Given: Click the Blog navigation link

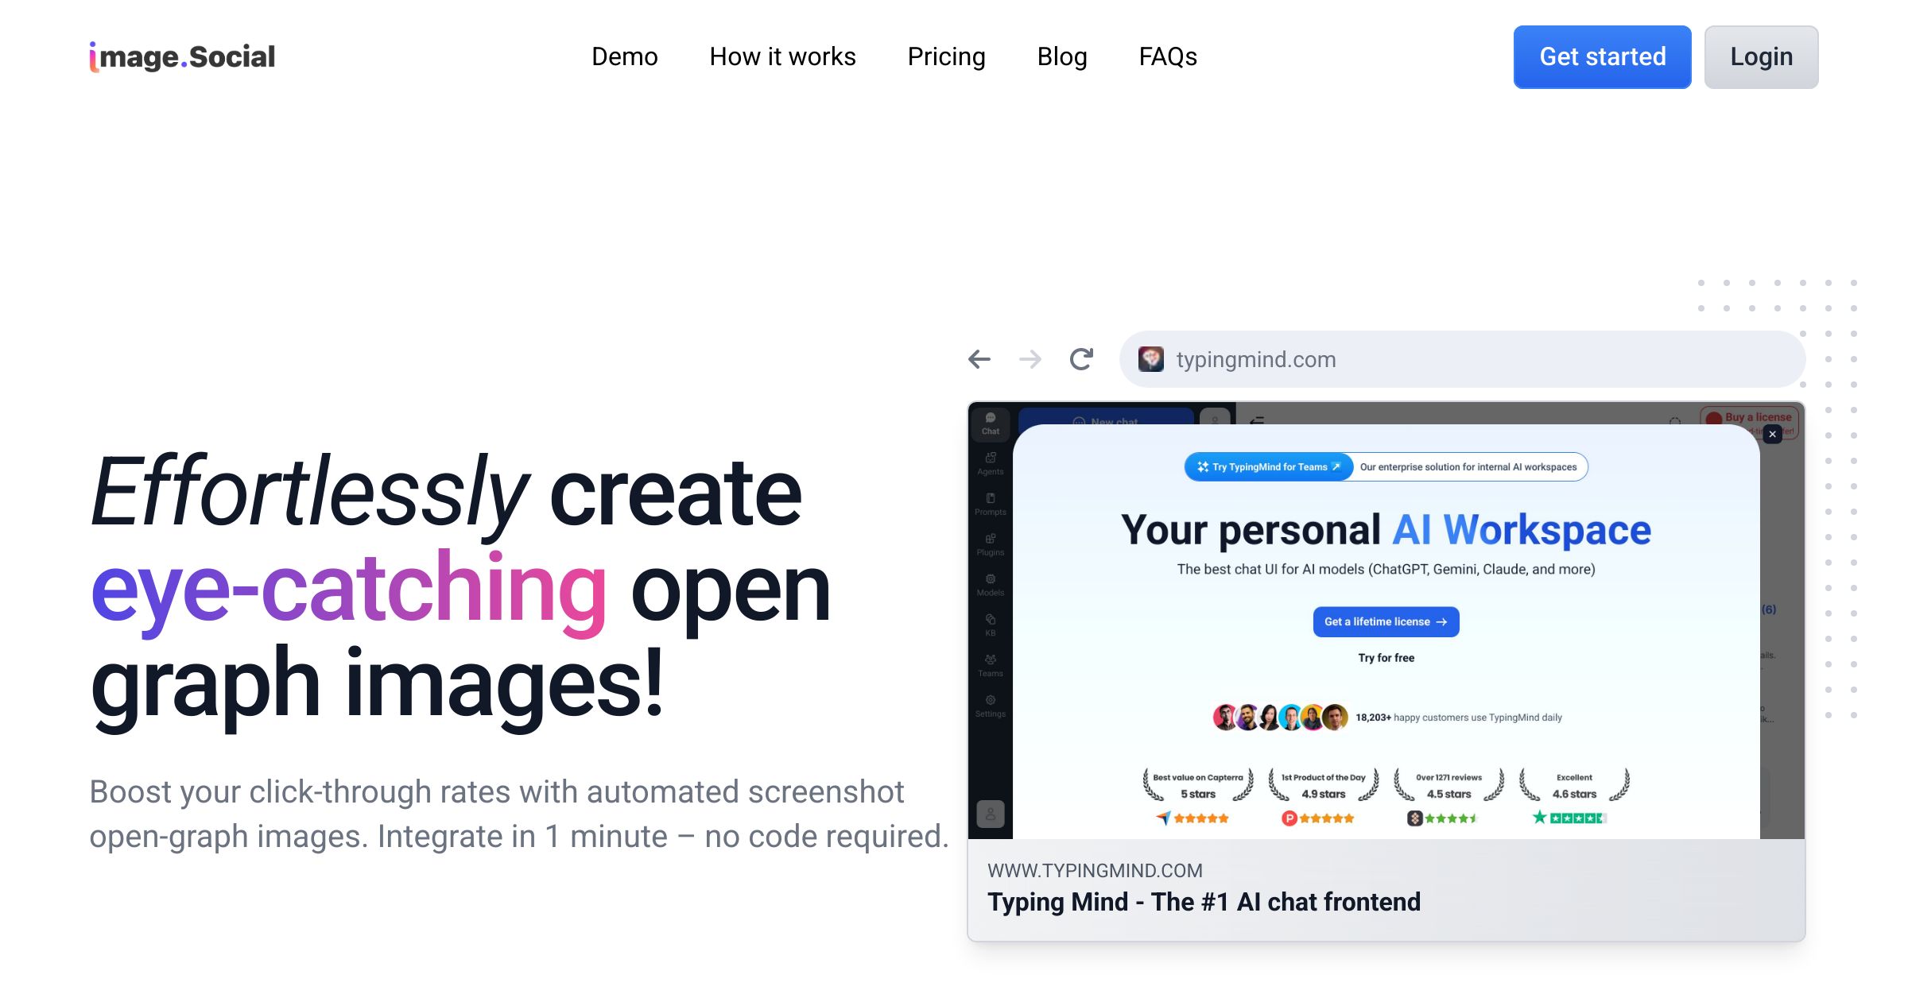Looking at the screenshot, I should (1061, 56).
